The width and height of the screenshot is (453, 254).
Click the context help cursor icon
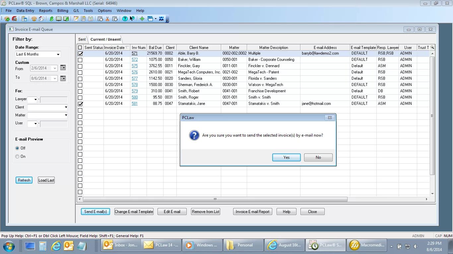(132, 19)
